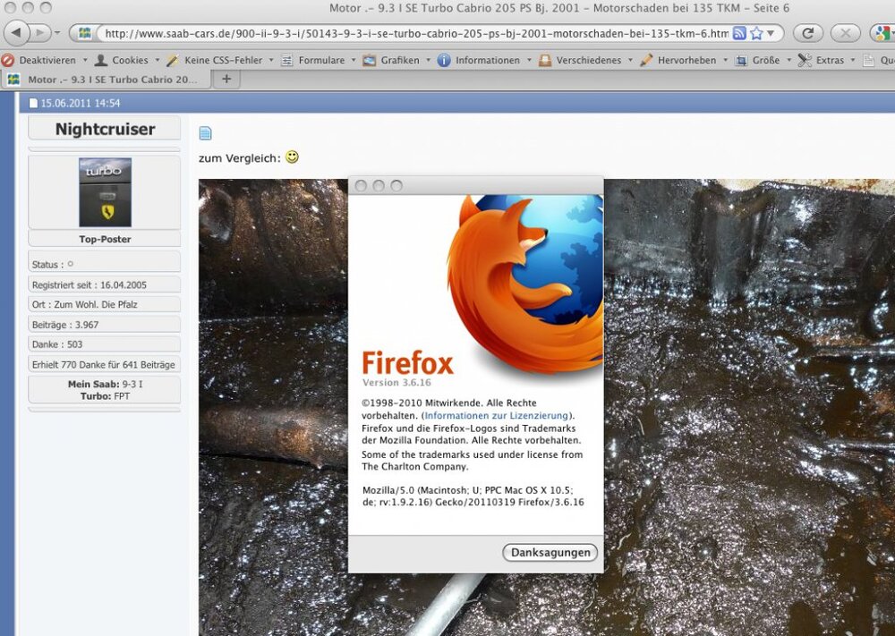Open the Deaktivieren toolbar menu
This screenshot has height=636, width=895.
47,60
